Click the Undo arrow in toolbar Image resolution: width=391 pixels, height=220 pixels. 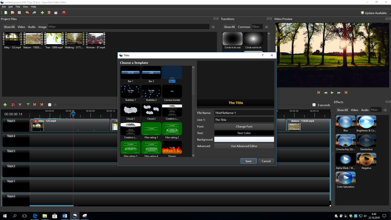(x=26, y=12)
